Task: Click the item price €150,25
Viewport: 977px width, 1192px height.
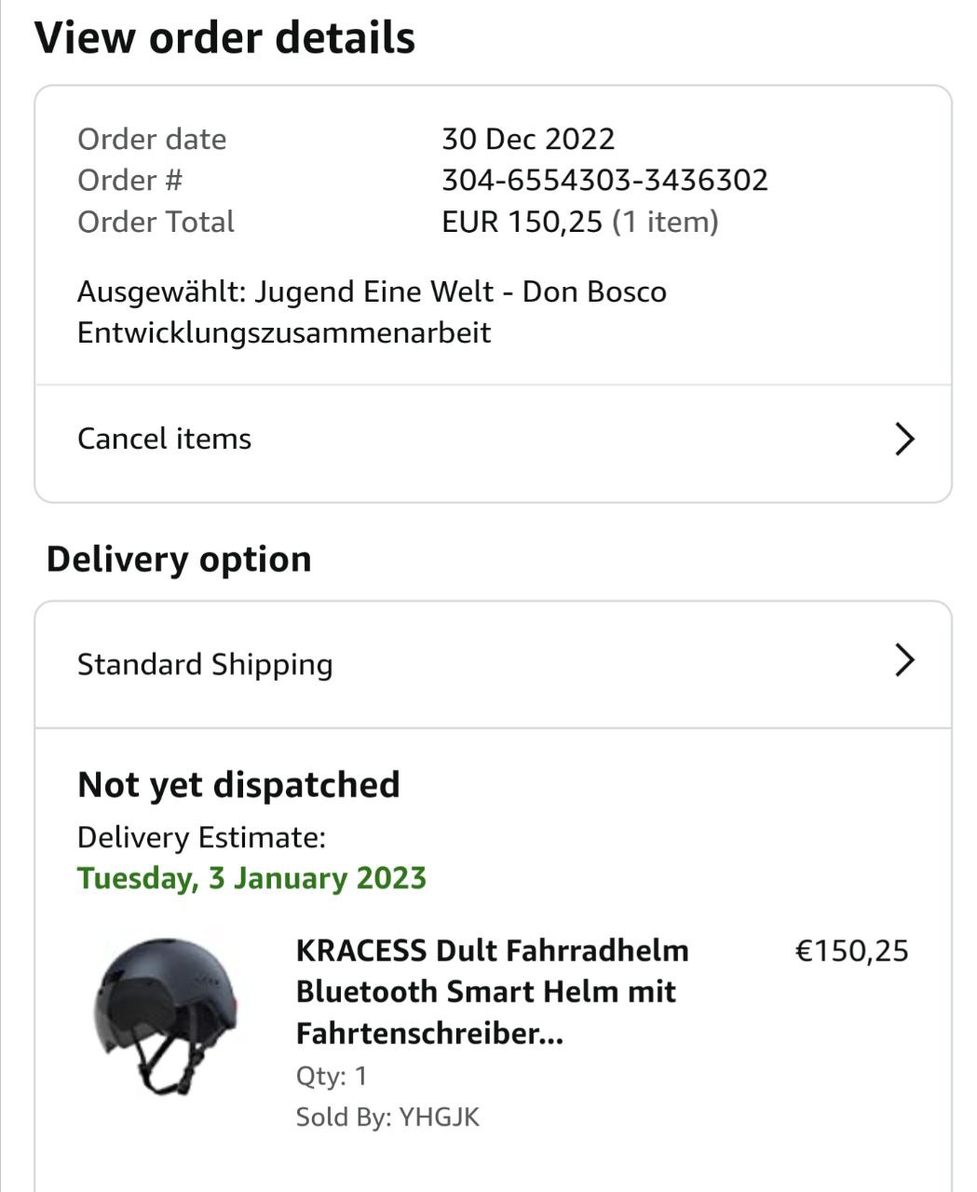Action: pyautogui.click(x=851, y=951)
